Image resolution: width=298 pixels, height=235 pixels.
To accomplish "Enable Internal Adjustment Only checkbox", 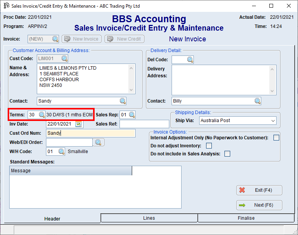I will (276, 138).
